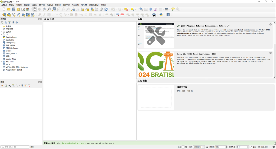The width and height of the screenshot is (276, 149).
Task: Select Vector Tiles in the Browser tree
Action: pyautogui.click(x=11, y=59)
